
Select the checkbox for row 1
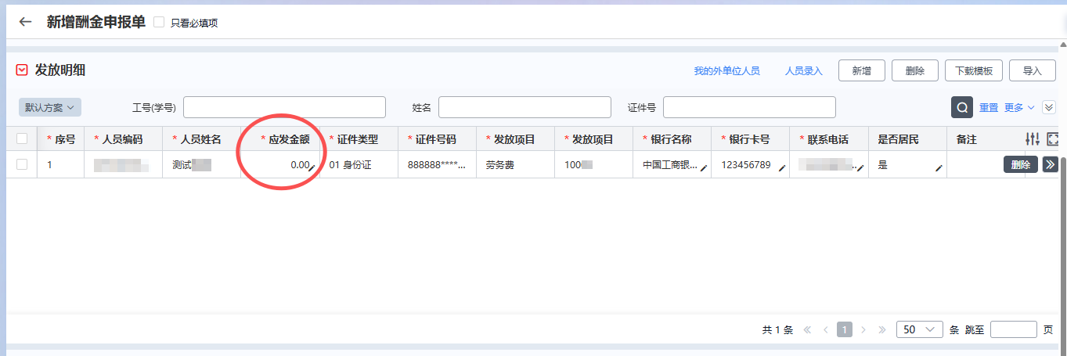coord(22,164)
